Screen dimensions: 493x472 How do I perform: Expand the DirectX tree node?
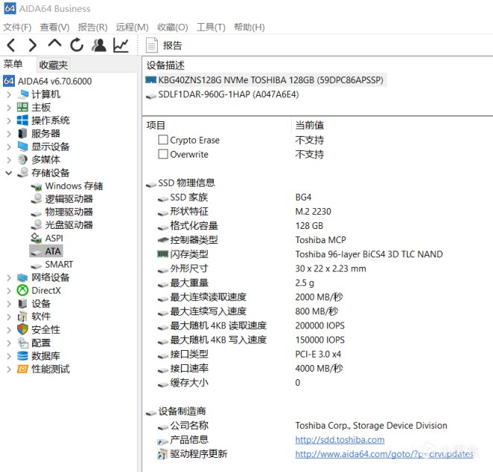9,291
